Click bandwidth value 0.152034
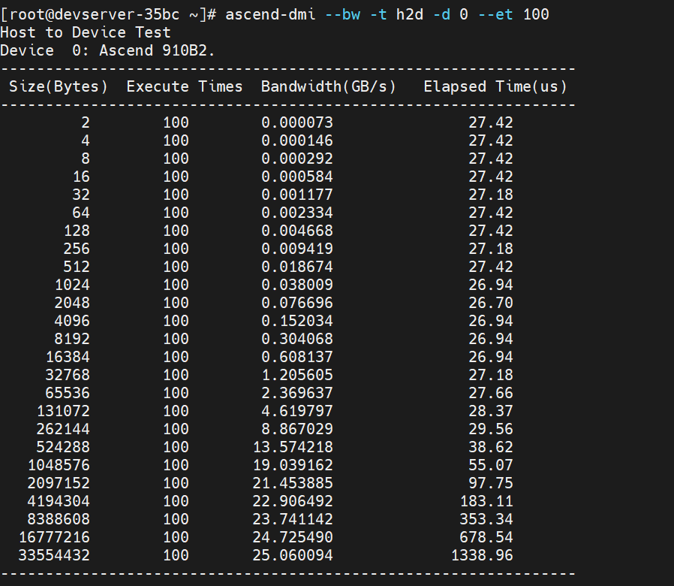 tap(297, 322)
